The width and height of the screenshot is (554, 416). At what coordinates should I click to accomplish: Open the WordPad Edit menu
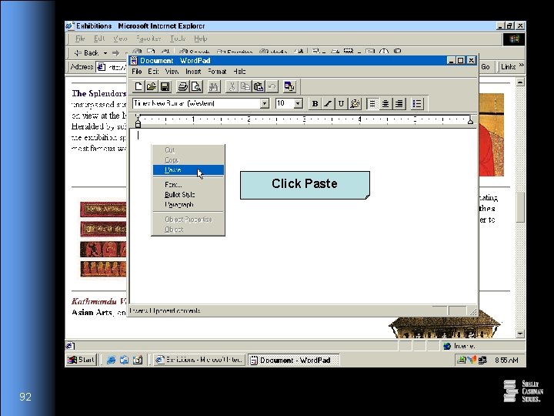click(153, 72)
